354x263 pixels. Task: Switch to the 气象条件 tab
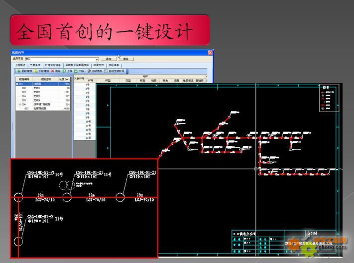pos(35,65)
